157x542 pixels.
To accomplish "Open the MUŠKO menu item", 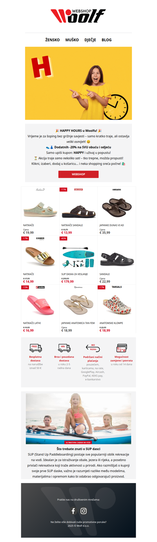I will 72,40.
